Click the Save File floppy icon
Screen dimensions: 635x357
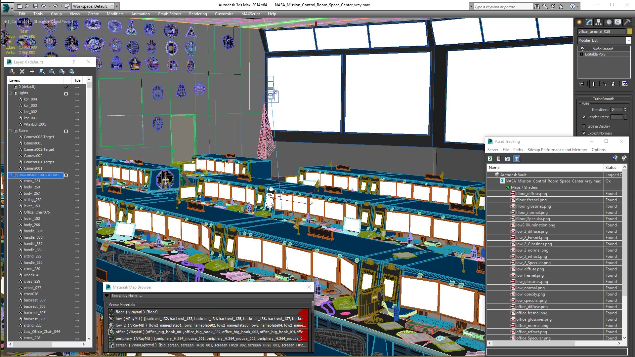(x=35, y=6)
